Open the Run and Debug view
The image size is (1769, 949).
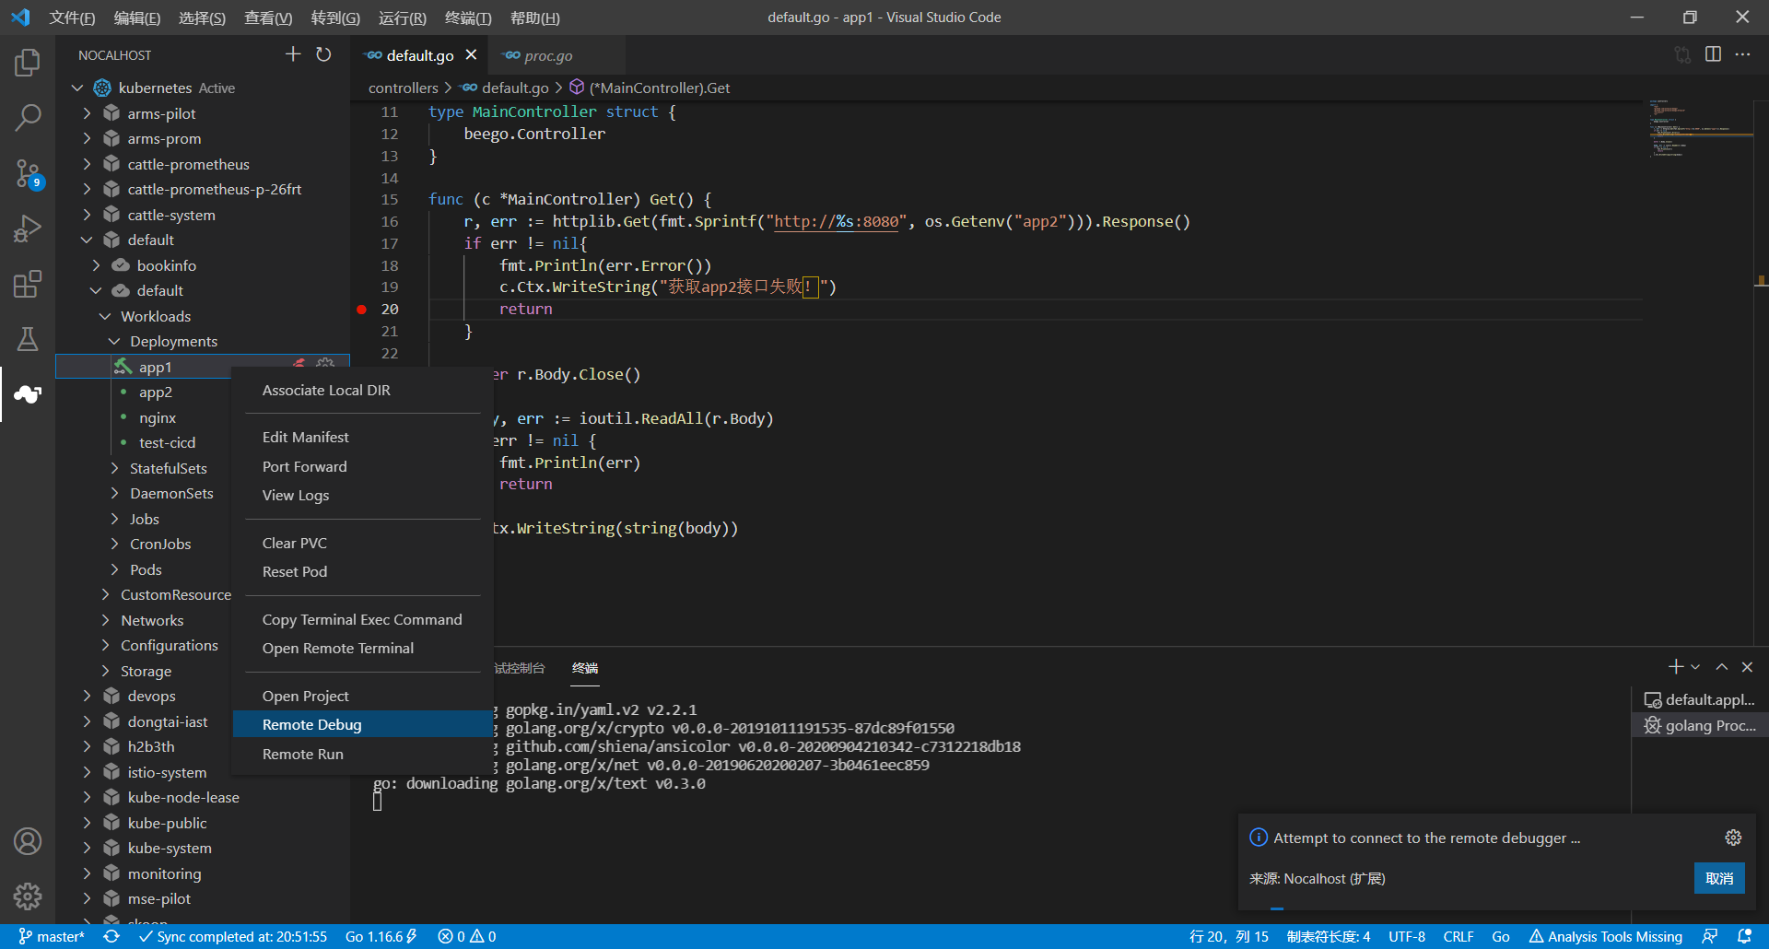coord(28,228)
